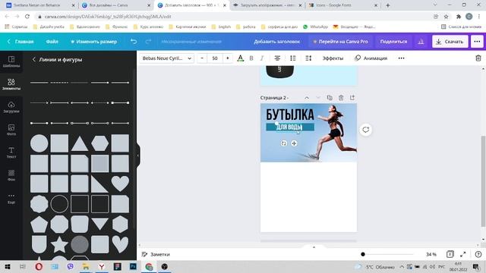Enter fullscreen presentation mode
The height and width of the screenshot is (273, 486).
coord(463,254)
